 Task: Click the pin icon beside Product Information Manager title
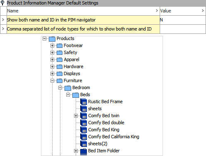[x=2, y=3]
